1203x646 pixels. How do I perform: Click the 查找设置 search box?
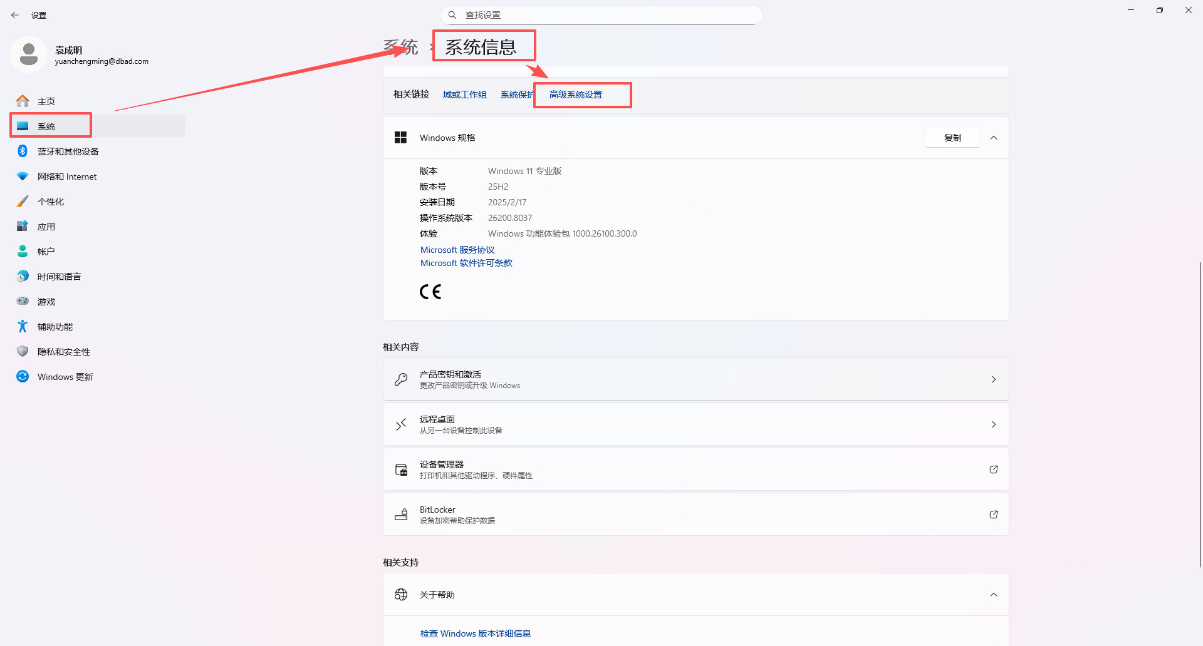pos(601,15)
